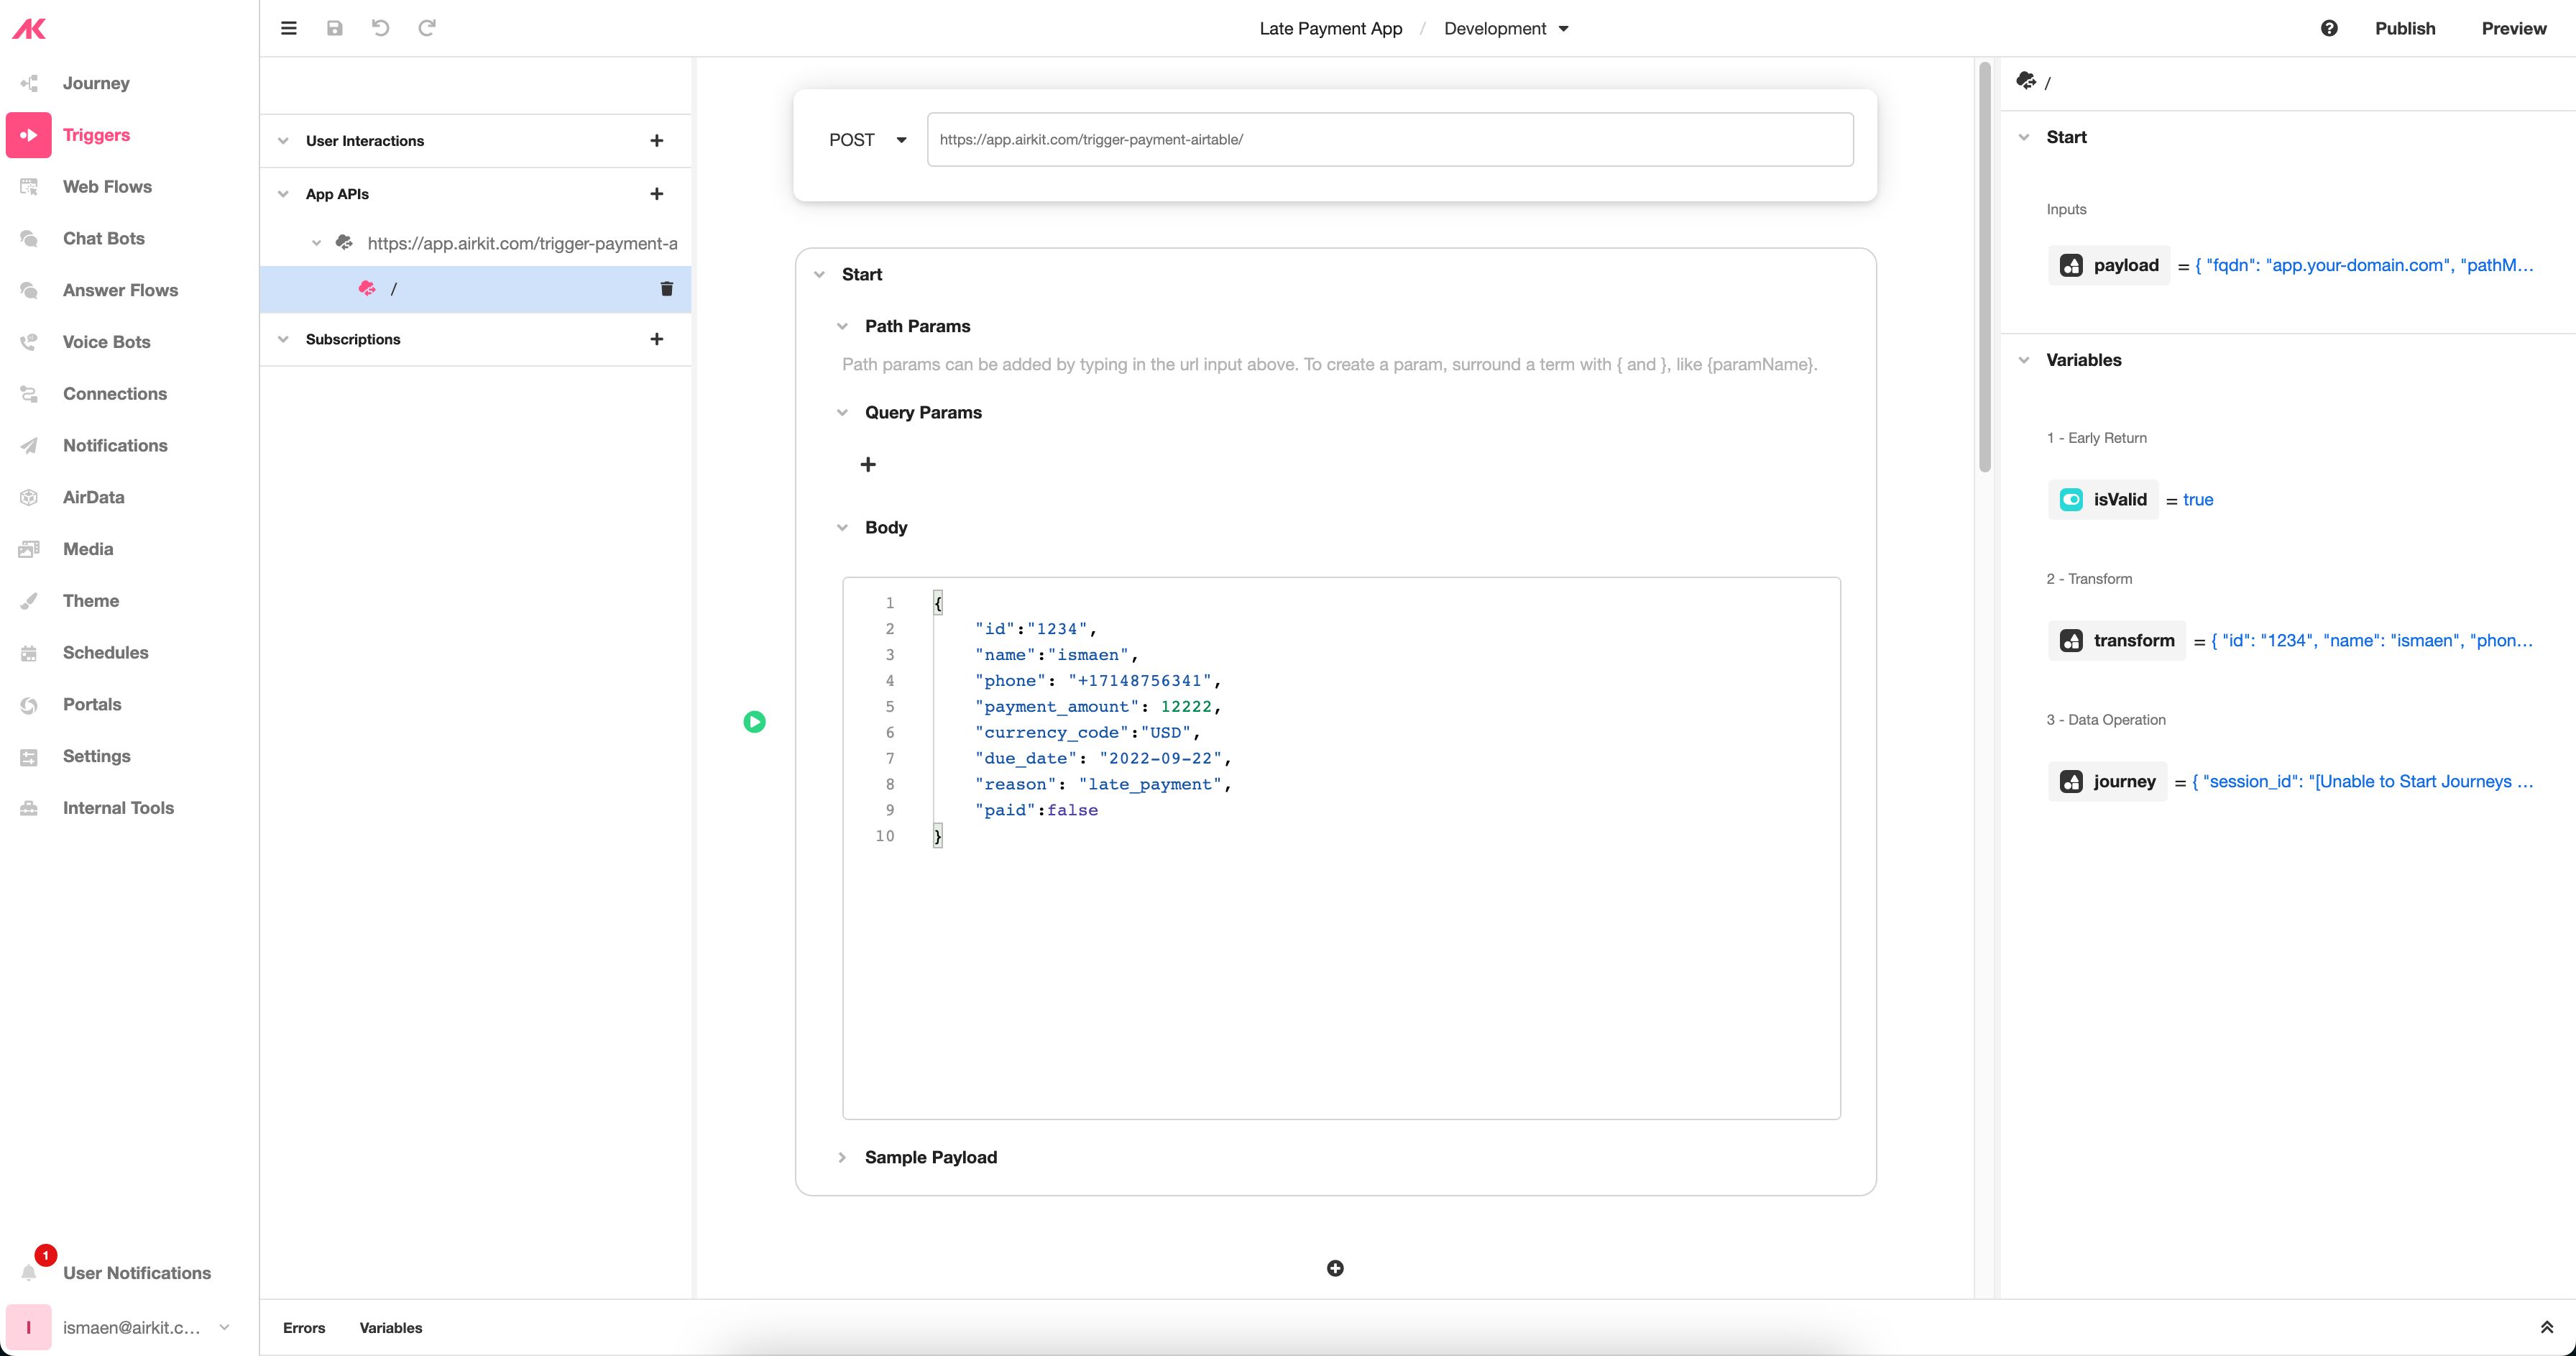
Task: Open Journey in the sidebar
Action: pyautogui.click(x=96, y=83)
